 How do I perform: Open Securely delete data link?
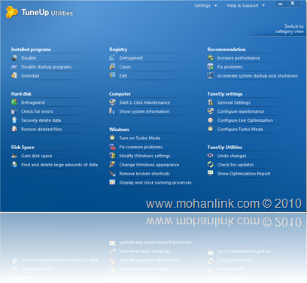tap(41, 120)
